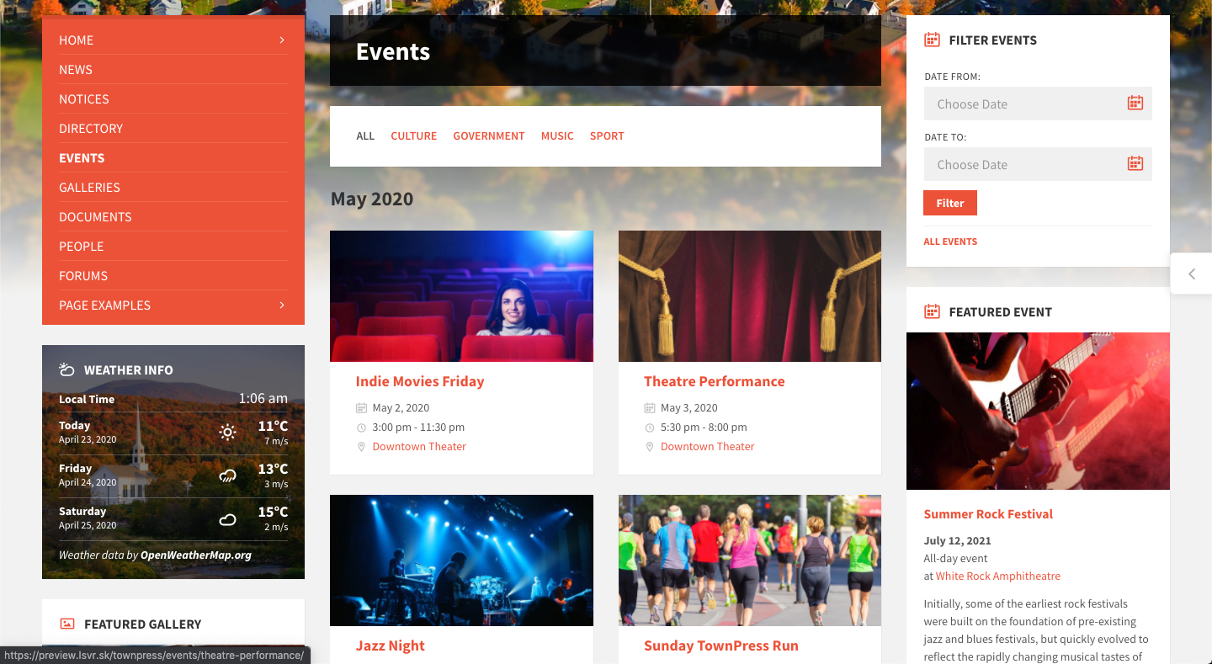Expand the Home menu submenu arrow
1212x664 pixels.
coord(282,40)
